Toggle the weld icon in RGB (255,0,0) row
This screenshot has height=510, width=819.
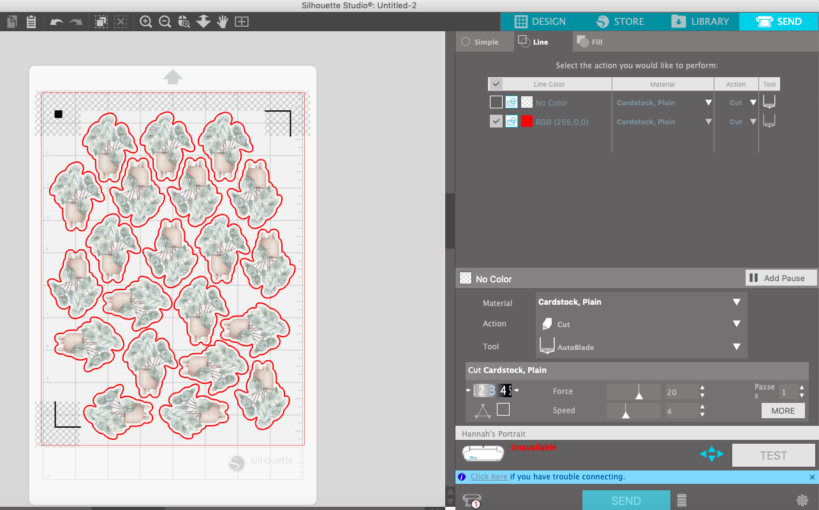click(512, 121)
